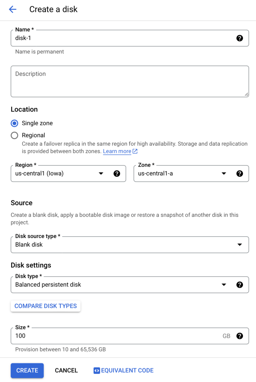256x382 pixels.
Task: Click the Compare Disk Types button
Action: pos(46,306)
